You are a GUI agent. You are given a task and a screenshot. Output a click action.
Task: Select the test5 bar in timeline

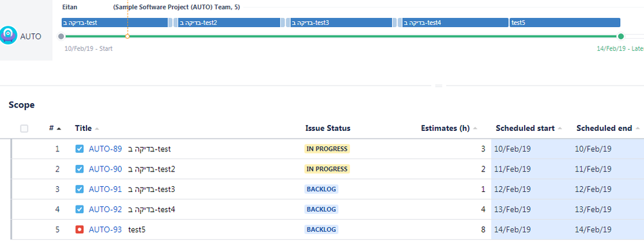(565, 23)
